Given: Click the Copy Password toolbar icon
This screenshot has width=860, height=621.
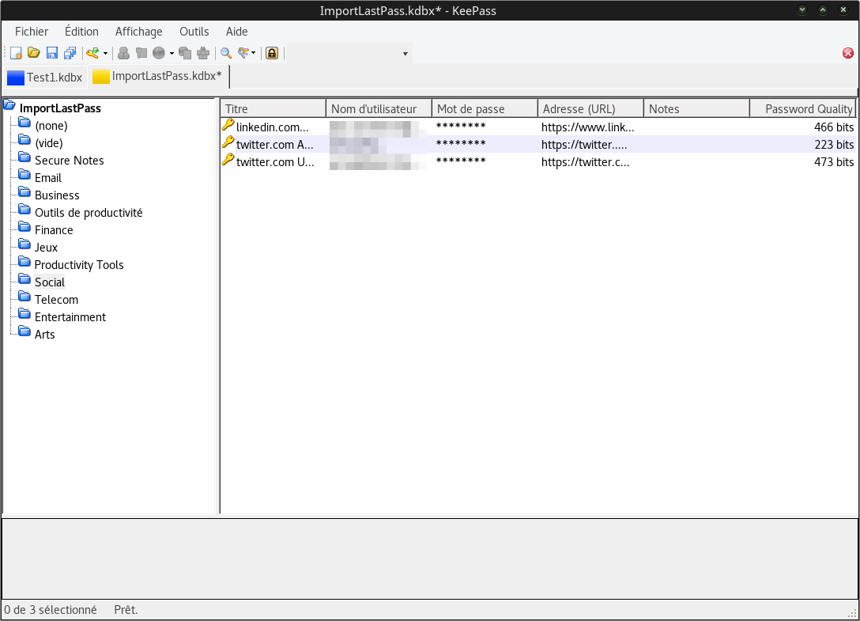Looking at the screenshot, I should point(141,53).
